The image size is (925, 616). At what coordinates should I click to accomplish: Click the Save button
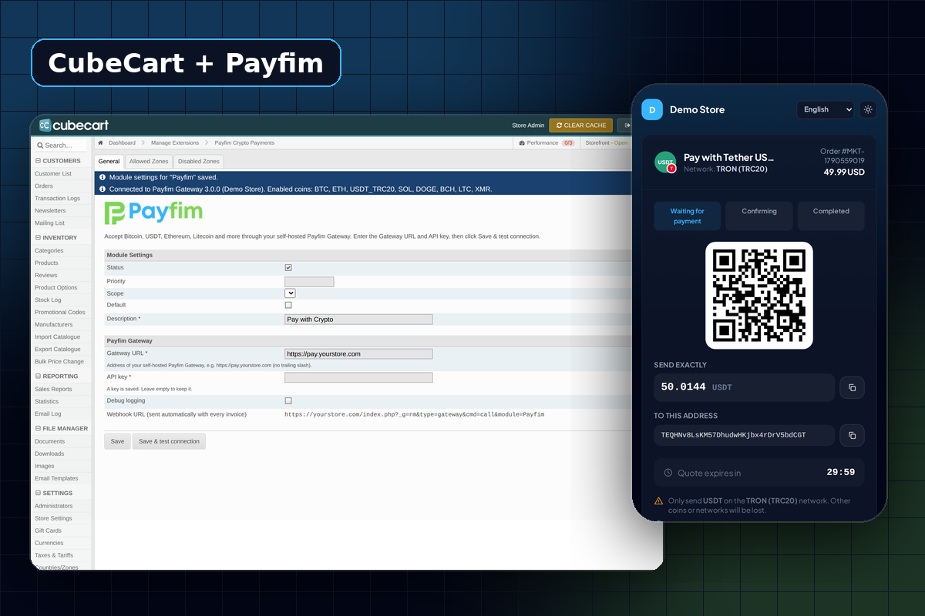(x=117, y=441)
